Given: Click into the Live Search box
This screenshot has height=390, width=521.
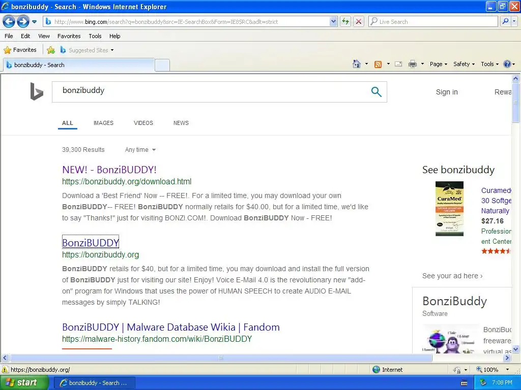Looking at the screenshot, I should (433, 22).
